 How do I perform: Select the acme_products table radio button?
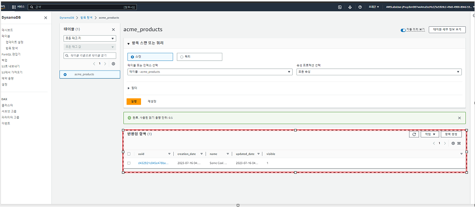pyautogui.click(x=65, y=74)
